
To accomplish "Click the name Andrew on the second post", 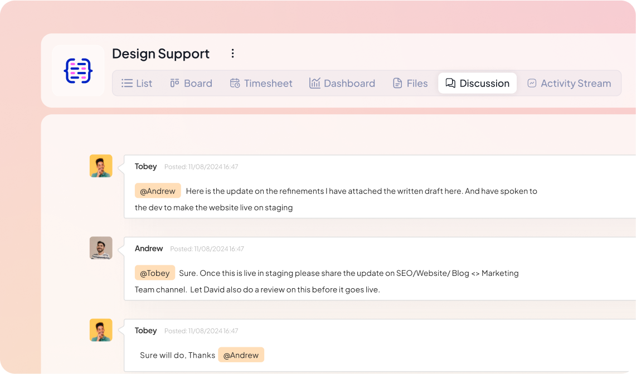I will tap(149, 248).
